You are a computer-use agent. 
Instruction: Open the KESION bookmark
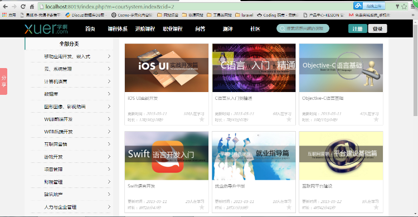pos(324,15)
